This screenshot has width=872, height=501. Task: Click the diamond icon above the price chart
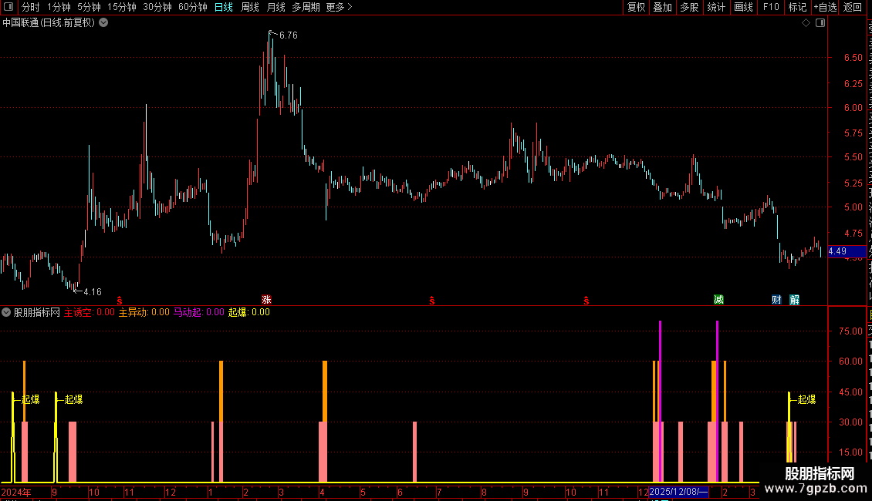[x=806, y=23]
